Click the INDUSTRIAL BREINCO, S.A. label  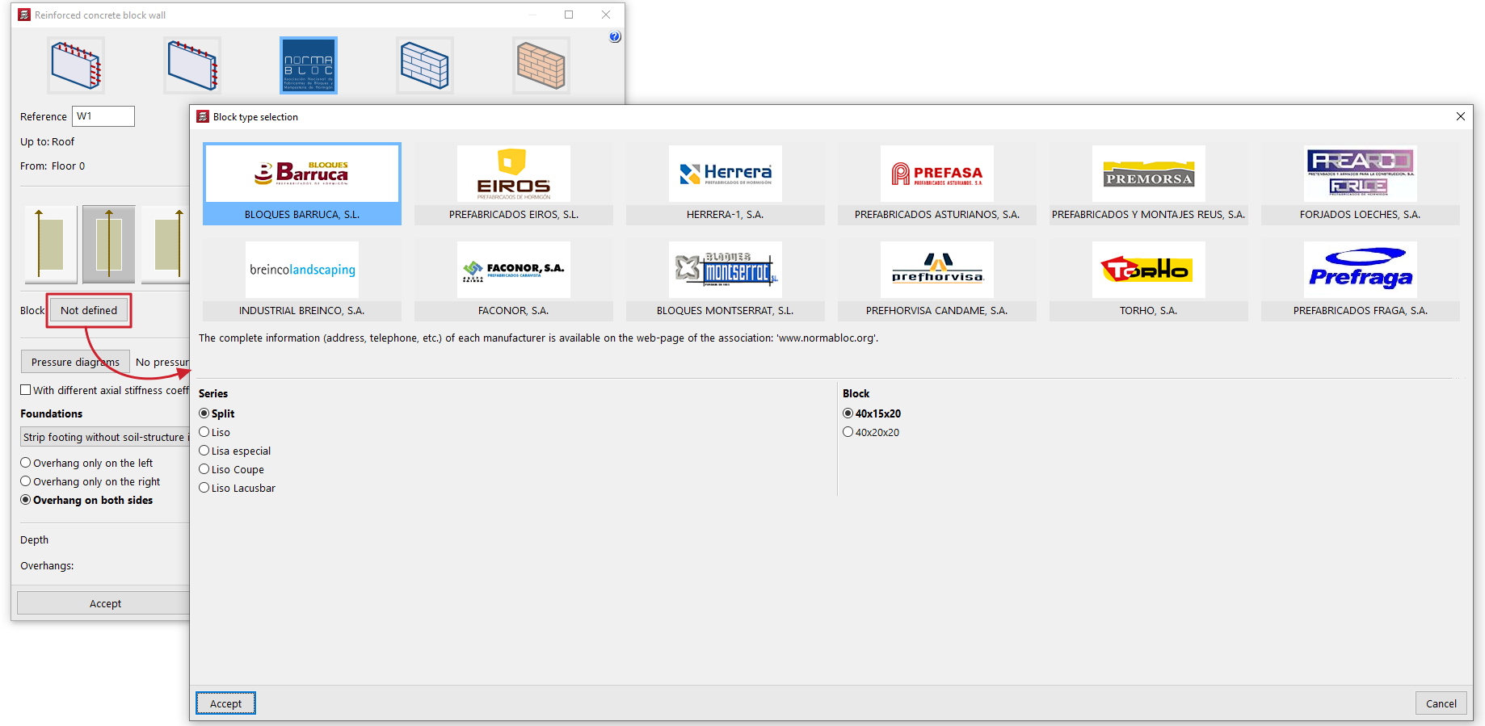[302, 311]
